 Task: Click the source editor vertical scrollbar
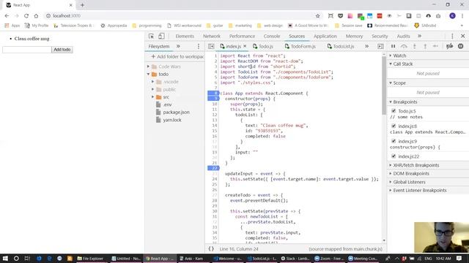384,85
